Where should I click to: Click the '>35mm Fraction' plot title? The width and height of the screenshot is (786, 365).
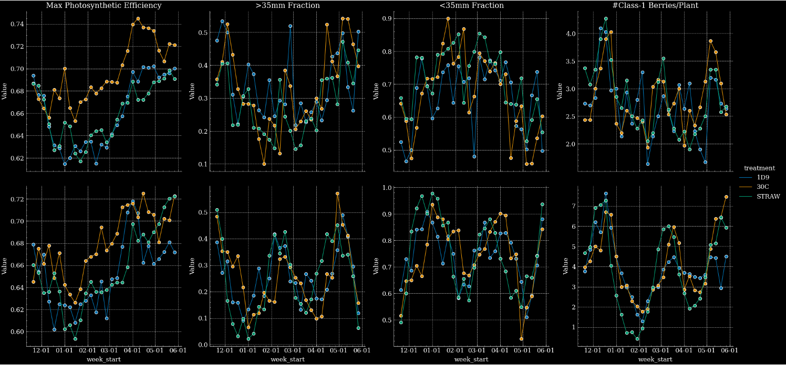point(287,5)
